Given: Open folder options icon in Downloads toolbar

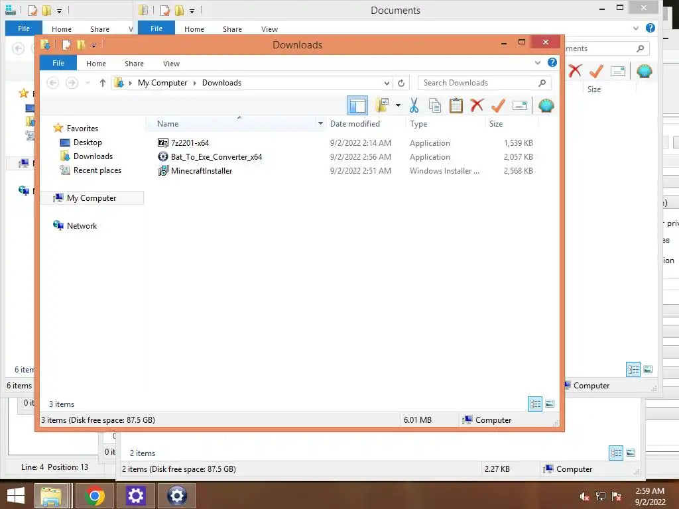Looking at the screenshot, I should pyautogui.click(x=383, y=105).
